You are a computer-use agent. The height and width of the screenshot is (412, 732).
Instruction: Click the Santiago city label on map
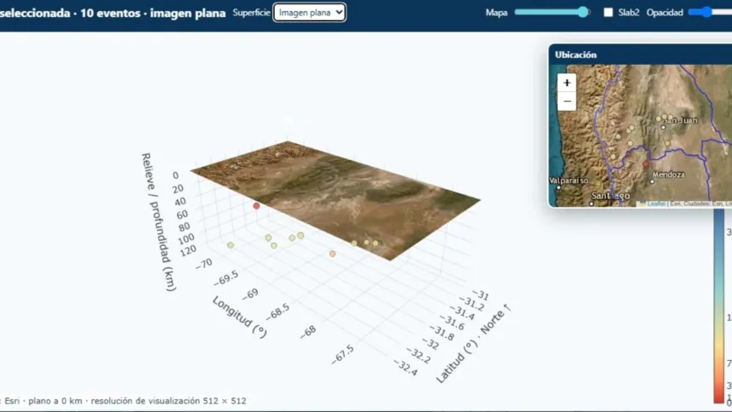coord(610,196)
